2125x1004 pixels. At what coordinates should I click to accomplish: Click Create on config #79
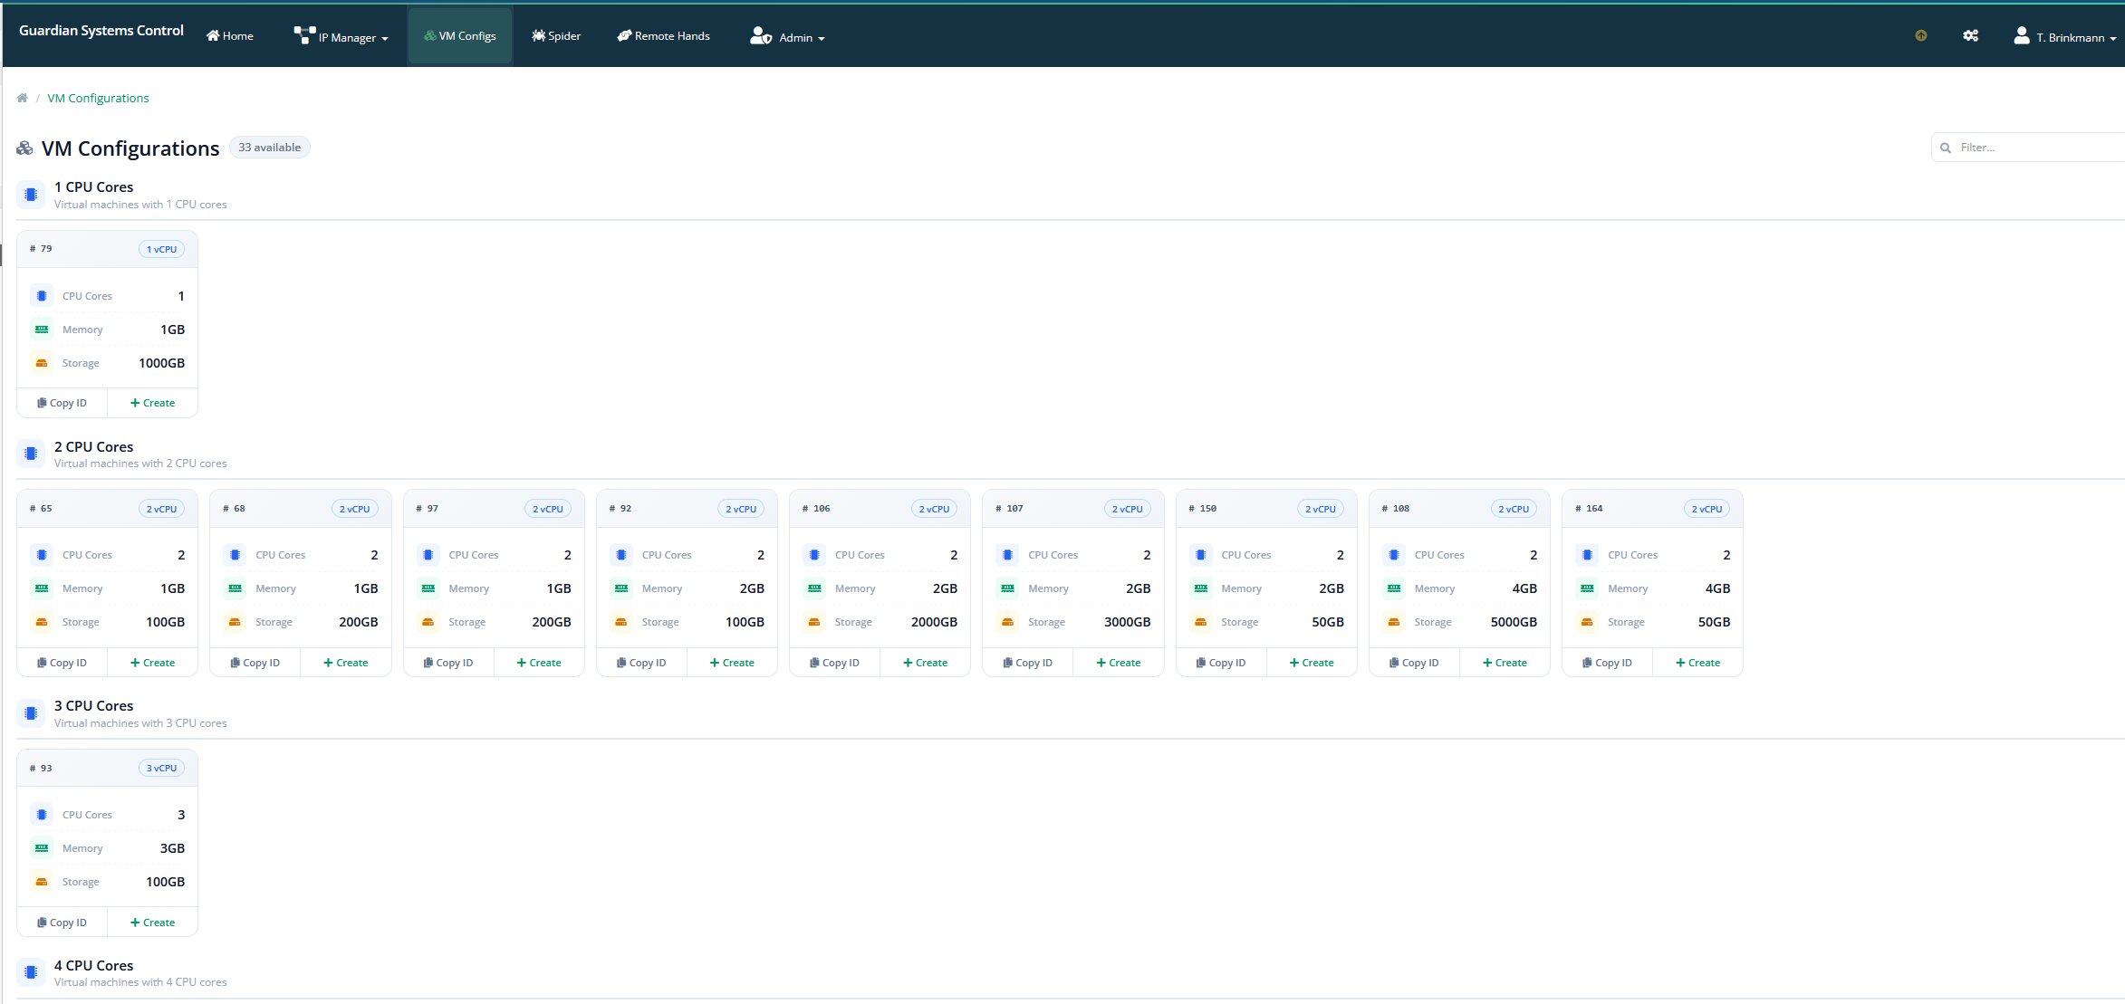(152, 403)
